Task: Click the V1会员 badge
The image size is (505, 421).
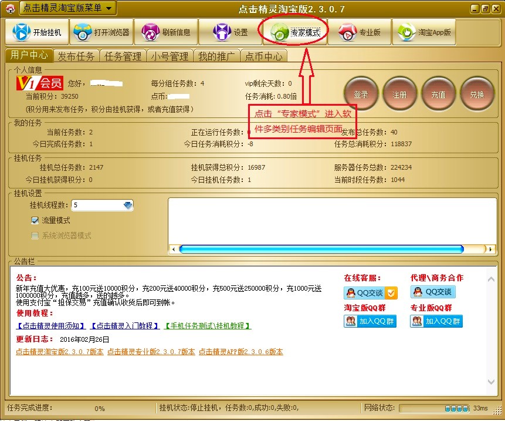Action: [x=40, y=83]
